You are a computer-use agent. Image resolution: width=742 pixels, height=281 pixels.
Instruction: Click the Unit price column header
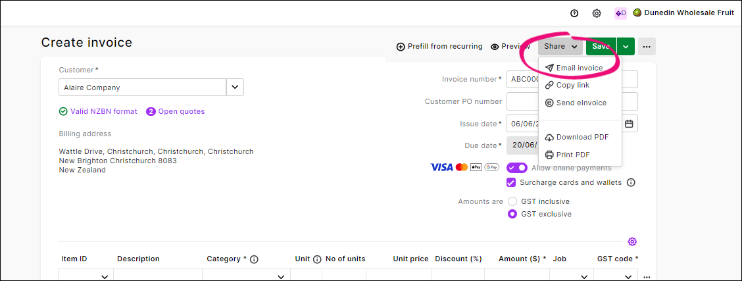pos(410,259)
